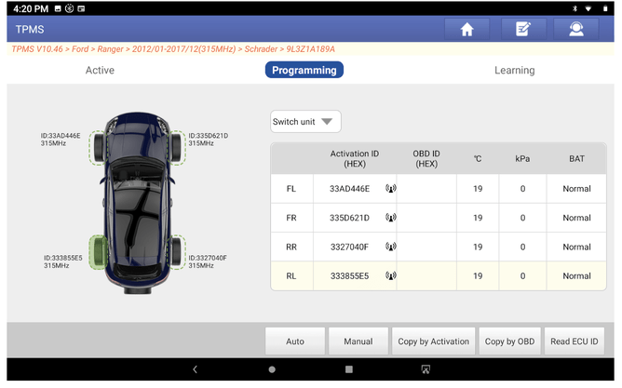The width and height of the screenshot is (622, 388).
Task: Open the user profile icon
Action: point(576,30)
